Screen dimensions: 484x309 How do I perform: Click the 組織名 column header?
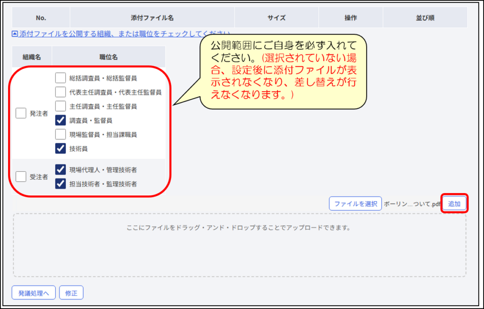click(x=32, y=57)
